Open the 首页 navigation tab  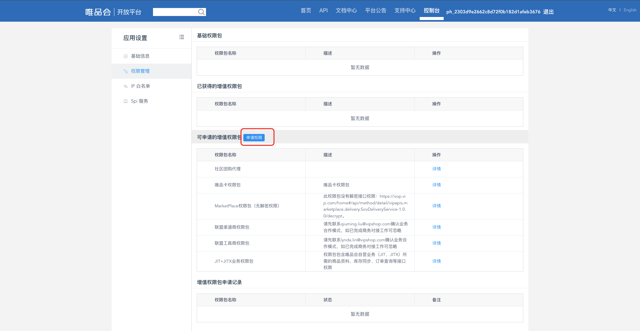click(x=306, y=11)
